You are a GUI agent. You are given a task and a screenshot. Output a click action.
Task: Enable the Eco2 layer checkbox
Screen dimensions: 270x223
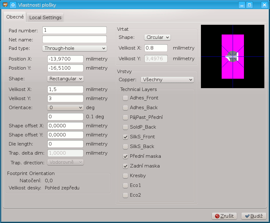[x=125, y=195]
